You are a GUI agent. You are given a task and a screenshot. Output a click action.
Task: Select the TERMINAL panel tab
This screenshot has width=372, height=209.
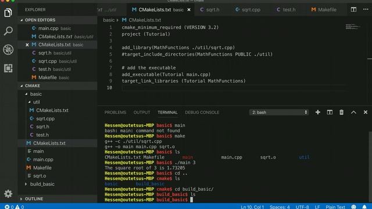click(x=167, y=112)
